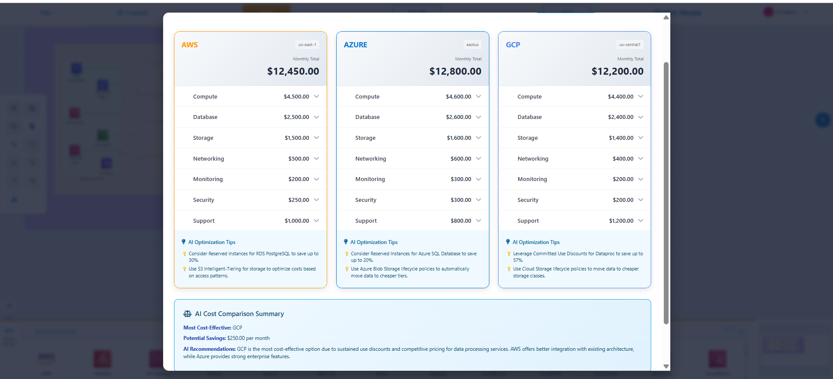The image size is (833, 379).
Task: Click the GCP Database row label
Action: coord(529,117)
